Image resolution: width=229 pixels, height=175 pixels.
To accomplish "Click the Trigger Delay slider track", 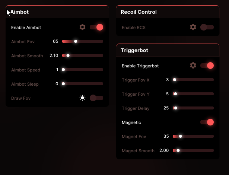I will [x=193, y=108].
